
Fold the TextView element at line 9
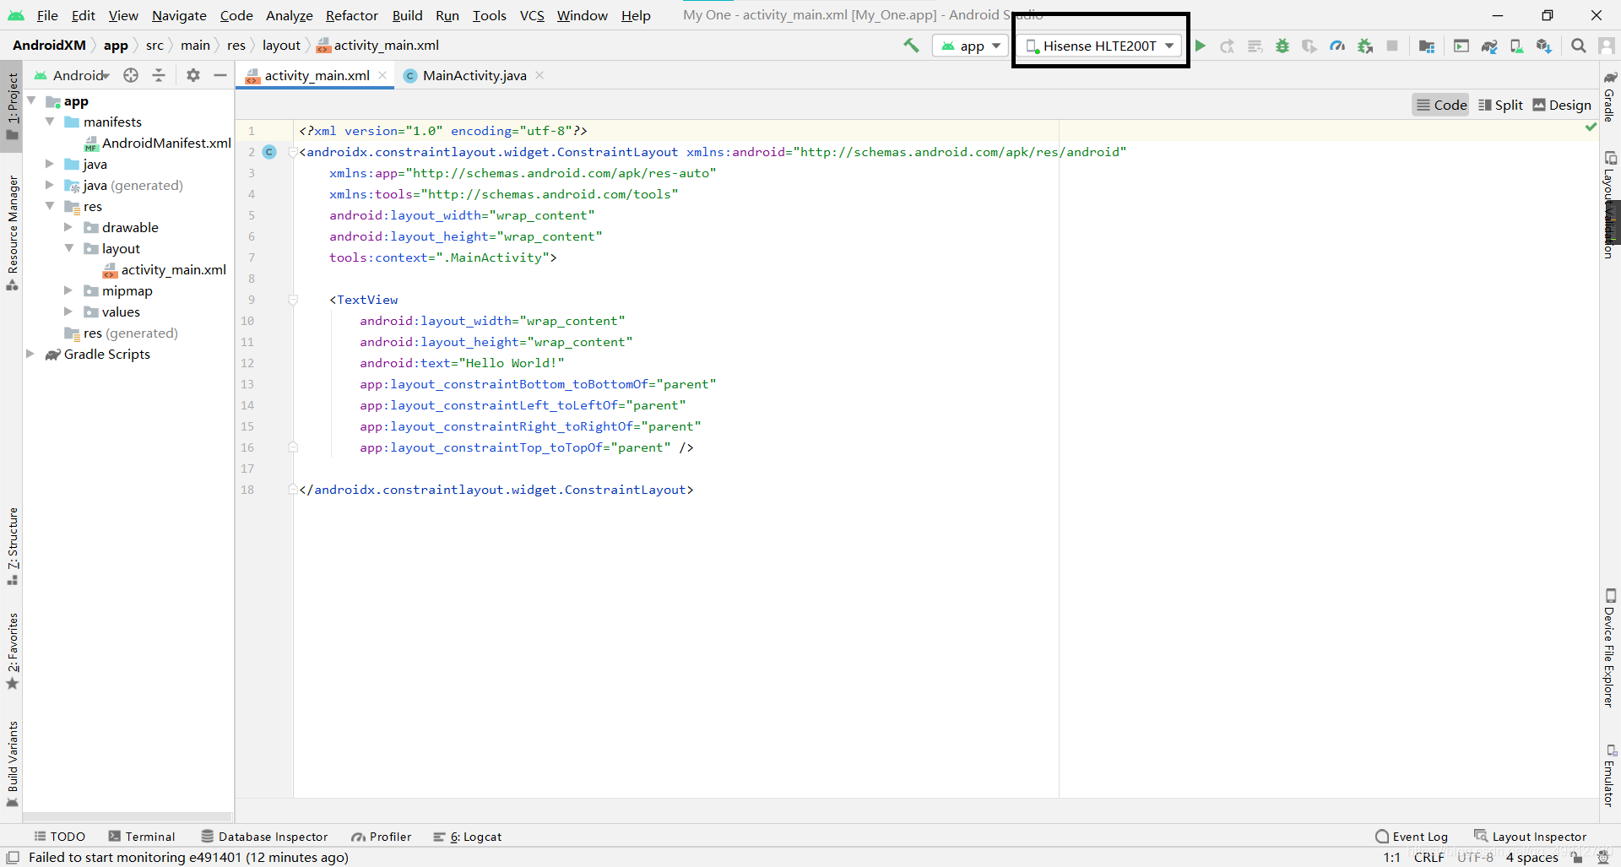[x=293, y=300]
